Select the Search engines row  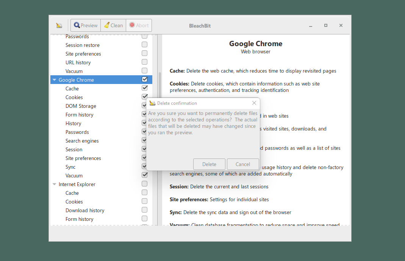pos(101,141)
